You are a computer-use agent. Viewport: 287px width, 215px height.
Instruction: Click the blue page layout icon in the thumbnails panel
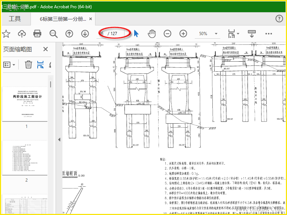[x=40, y=65]
